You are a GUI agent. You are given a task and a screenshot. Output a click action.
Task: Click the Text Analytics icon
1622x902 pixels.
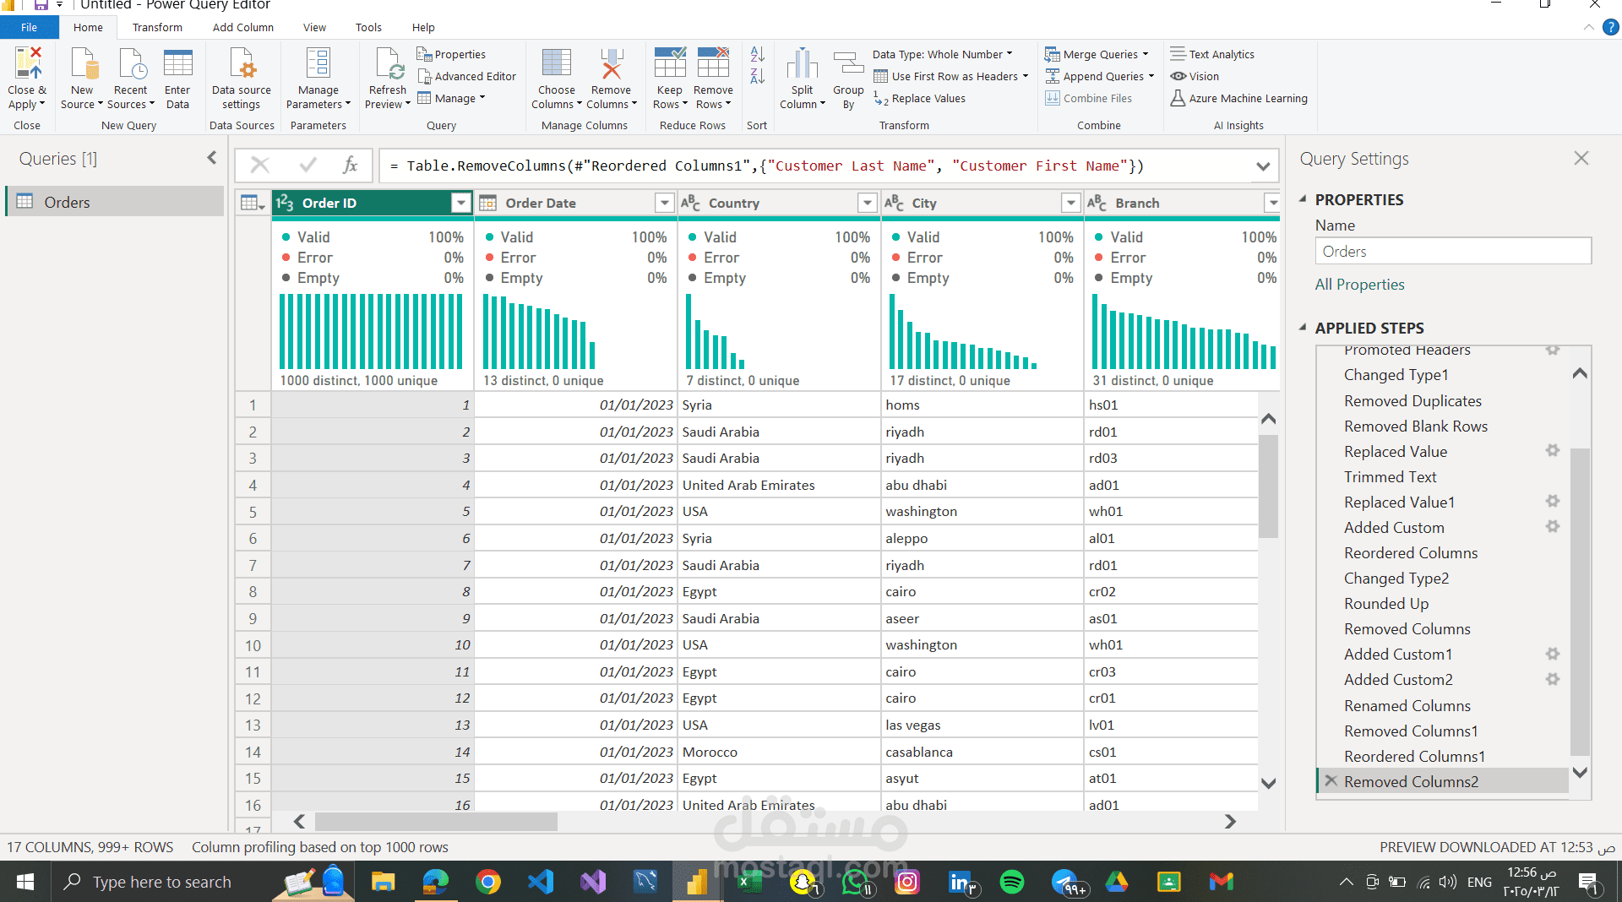(x=1178, y=54)
